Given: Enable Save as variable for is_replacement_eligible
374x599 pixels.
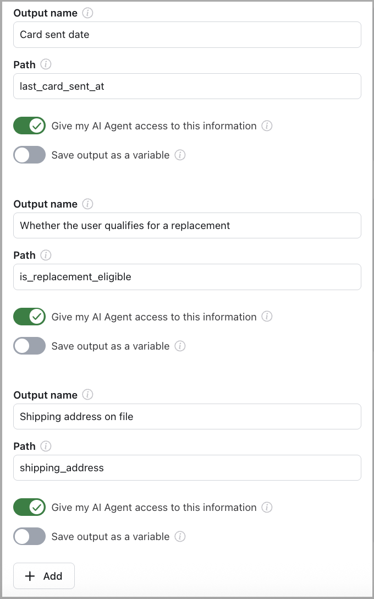Looking at the screenshot, I should pos(30,346).
